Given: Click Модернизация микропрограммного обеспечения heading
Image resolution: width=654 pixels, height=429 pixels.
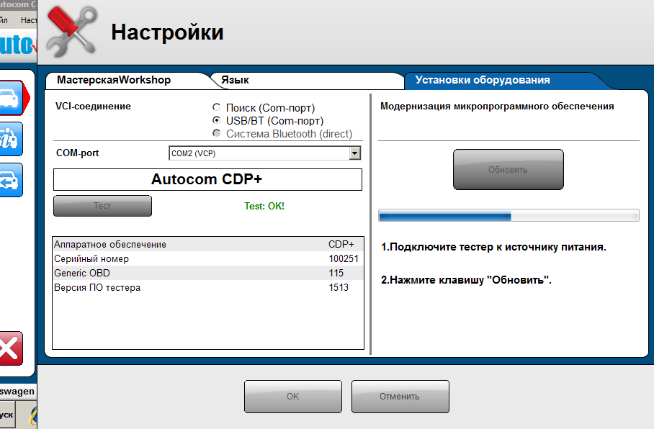Looking at the screenshot, I should 497,107.
